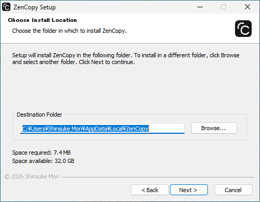Click the disabled maximize button in the title bar
This screenshot has width=260, height=202.
point(224,7)
